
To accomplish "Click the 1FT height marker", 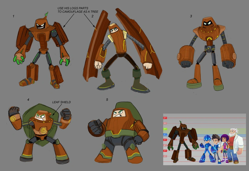I will (x=165, y=156).
